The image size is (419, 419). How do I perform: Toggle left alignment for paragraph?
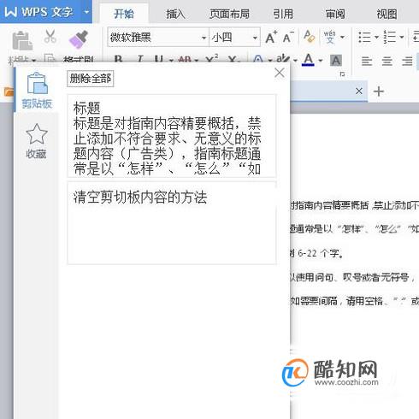[x=367, y=61]
